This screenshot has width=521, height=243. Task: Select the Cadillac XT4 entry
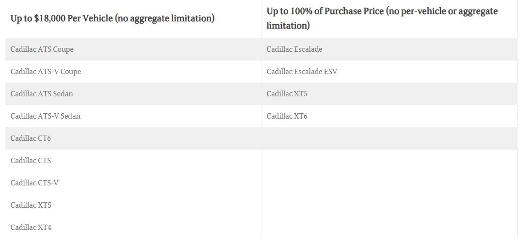click(31, 227)
